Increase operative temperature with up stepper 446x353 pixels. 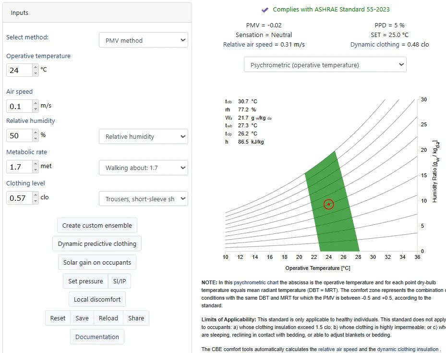pyautogui.click(x=35, y=67)
